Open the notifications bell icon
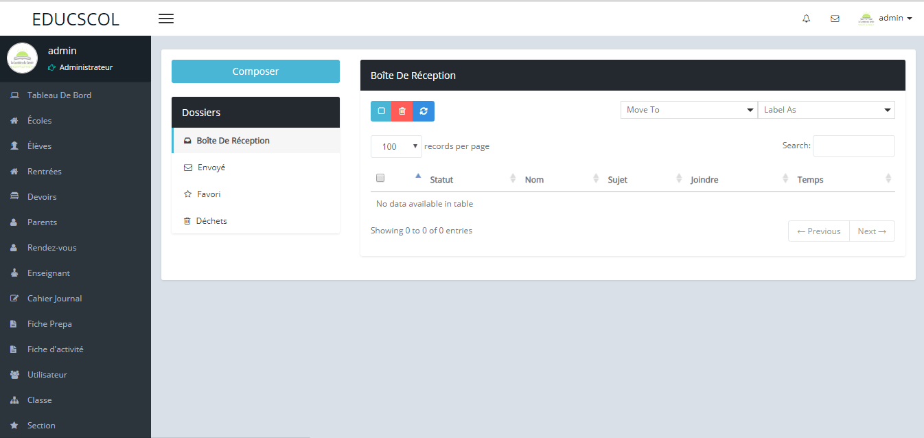 click(x=807, y=19)
